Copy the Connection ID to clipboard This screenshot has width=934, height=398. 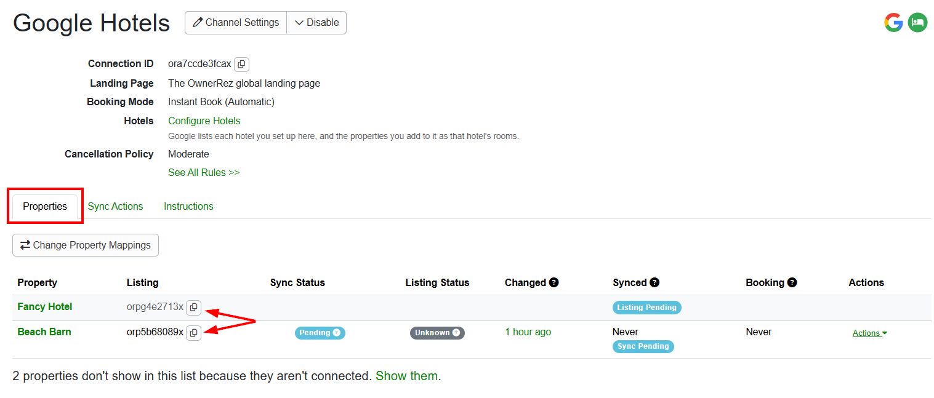tap(241, 64)
